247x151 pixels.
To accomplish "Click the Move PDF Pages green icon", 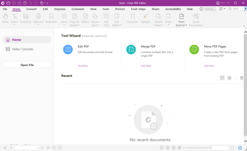I will pos(194,50).
